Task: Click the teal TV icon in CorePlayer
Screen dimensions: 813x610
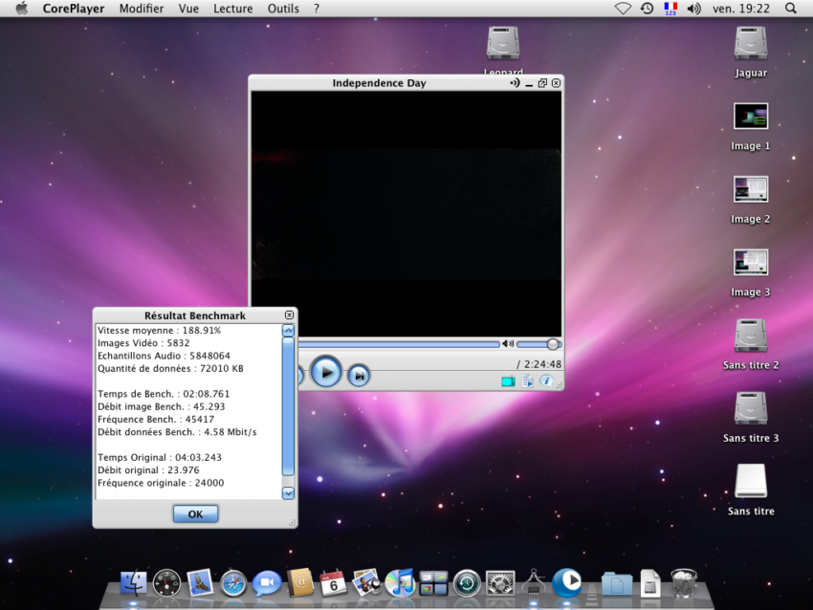Action: coord(508,381)
